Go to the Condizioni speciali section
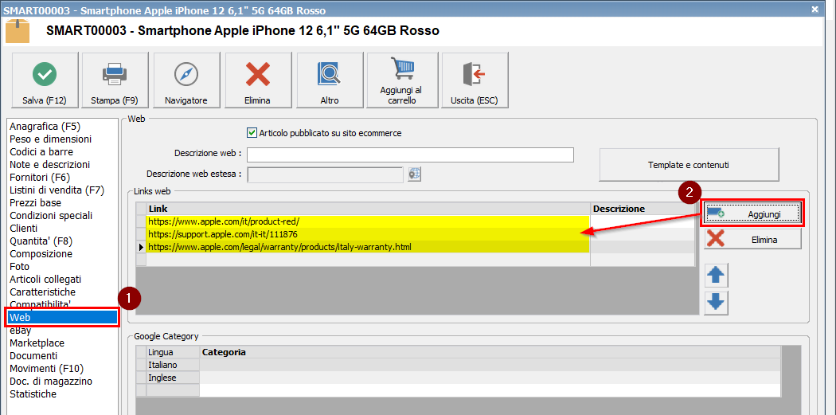Image resolution: width=836 pixels, height=415 pixels. tap(51, 216)
